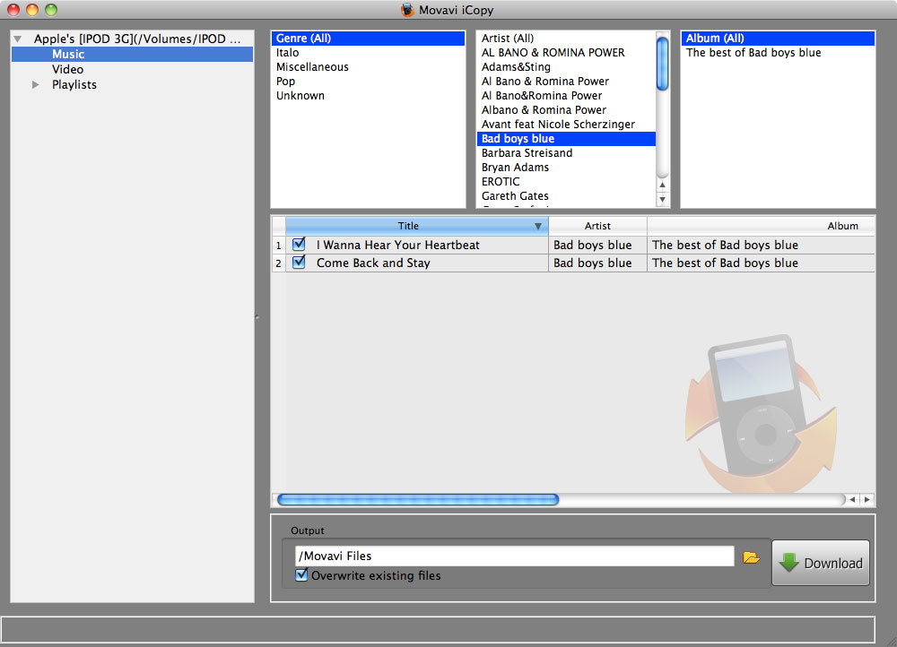Image resolution: width=897 pixels, height=647 pixels.
Task: Toggle Overwrite existing files checkbox
Action: (x=301, y=575)
